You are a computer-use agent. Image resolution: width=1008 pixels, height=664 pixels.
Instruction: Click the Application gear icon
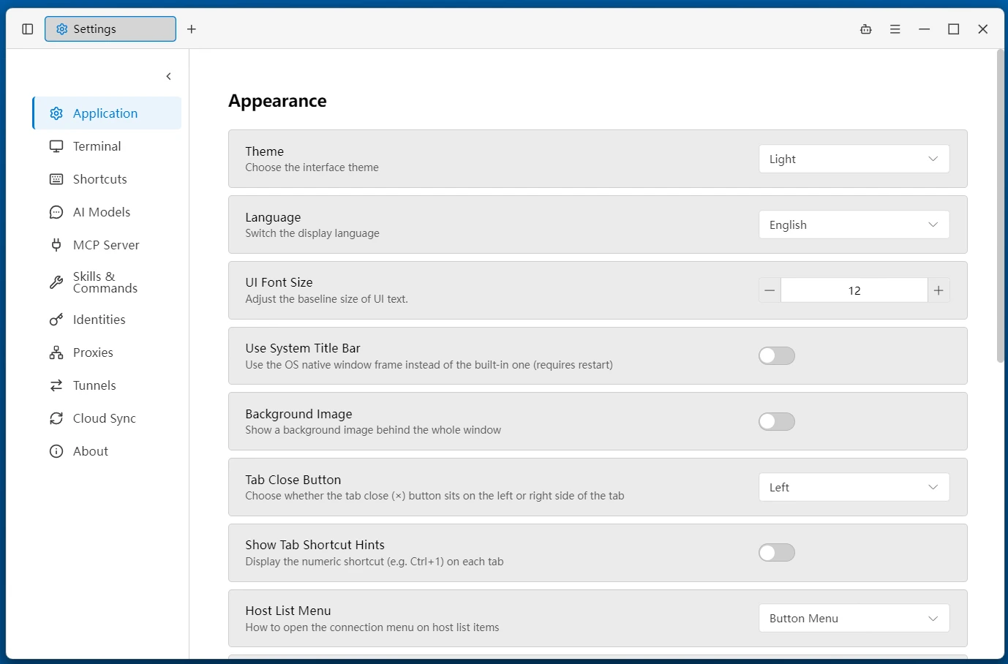(x=56, y=113)
